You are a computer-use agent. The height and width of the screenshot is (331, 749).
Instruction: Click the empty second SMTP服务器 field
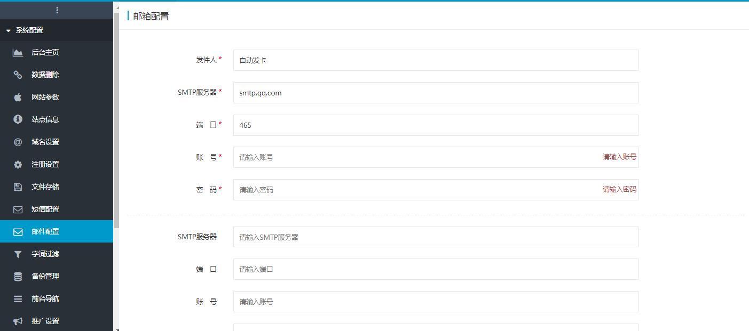coord(436,237)
